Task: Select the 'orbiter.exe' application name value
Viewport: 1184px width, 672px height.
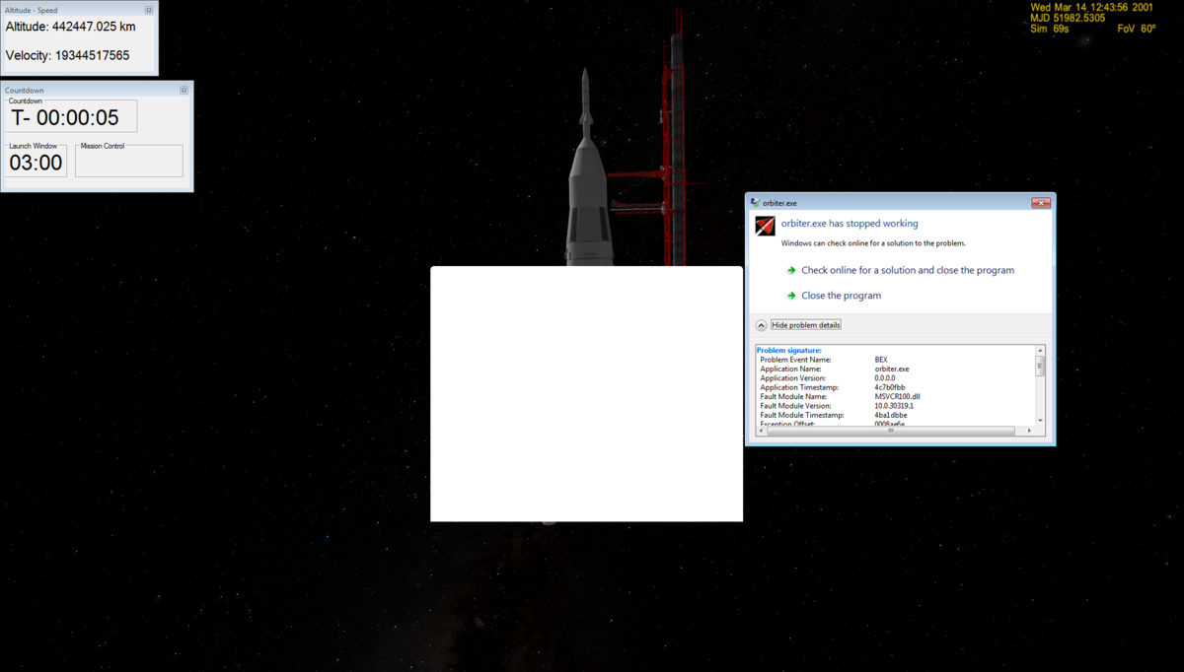Action: [x=892, y=370]
